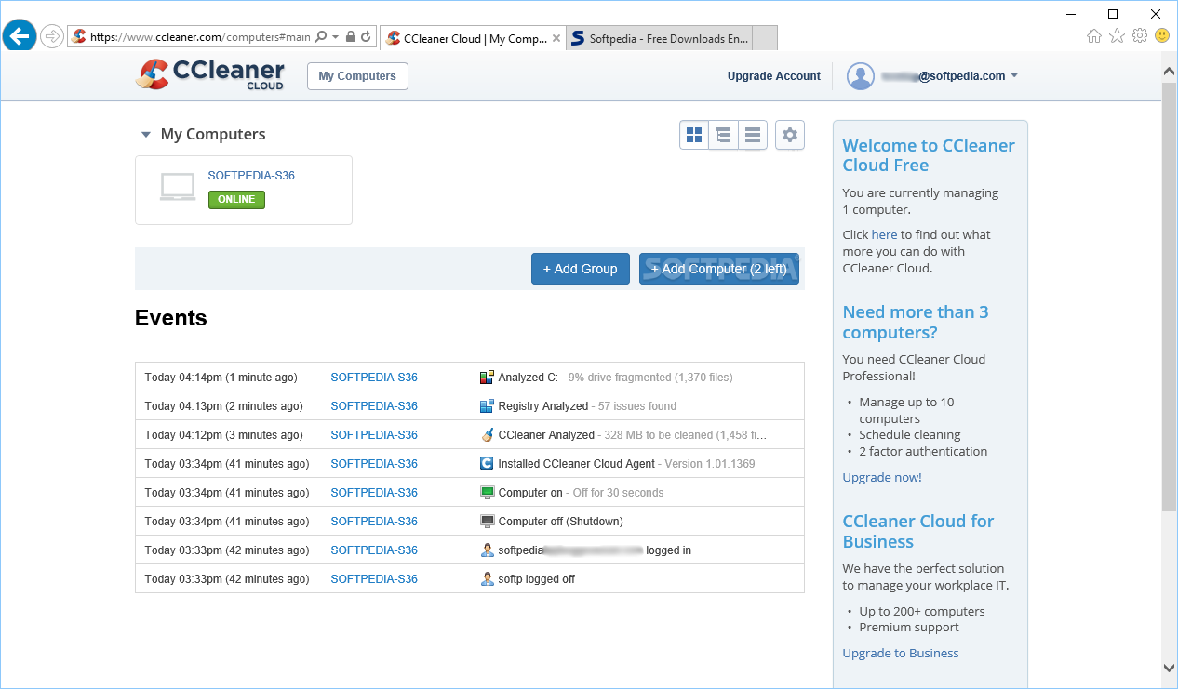
Task: Click the Upgrade Account link
Action: pos(774,76)
